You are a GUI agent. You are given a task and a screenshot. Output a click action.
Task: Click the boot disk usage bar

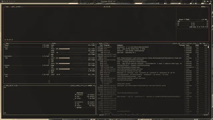click(x=73, y=75)
